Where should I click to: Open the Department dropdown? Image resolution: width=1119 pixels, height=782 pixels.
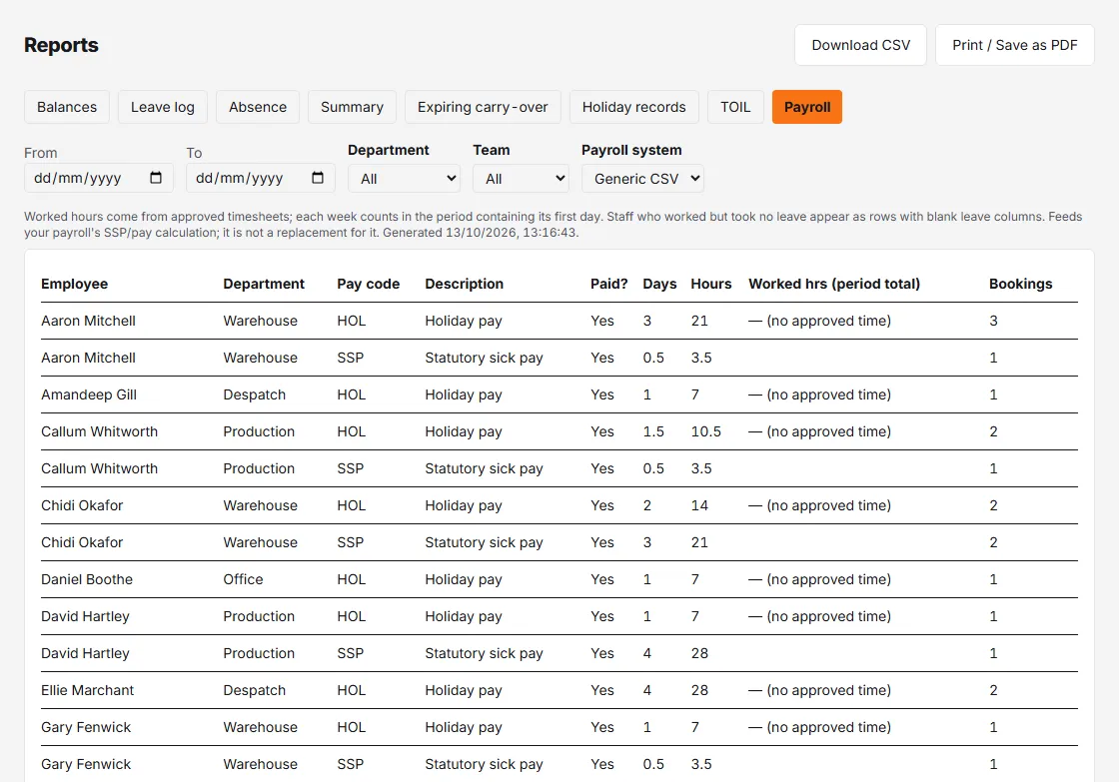click(404, 179)
